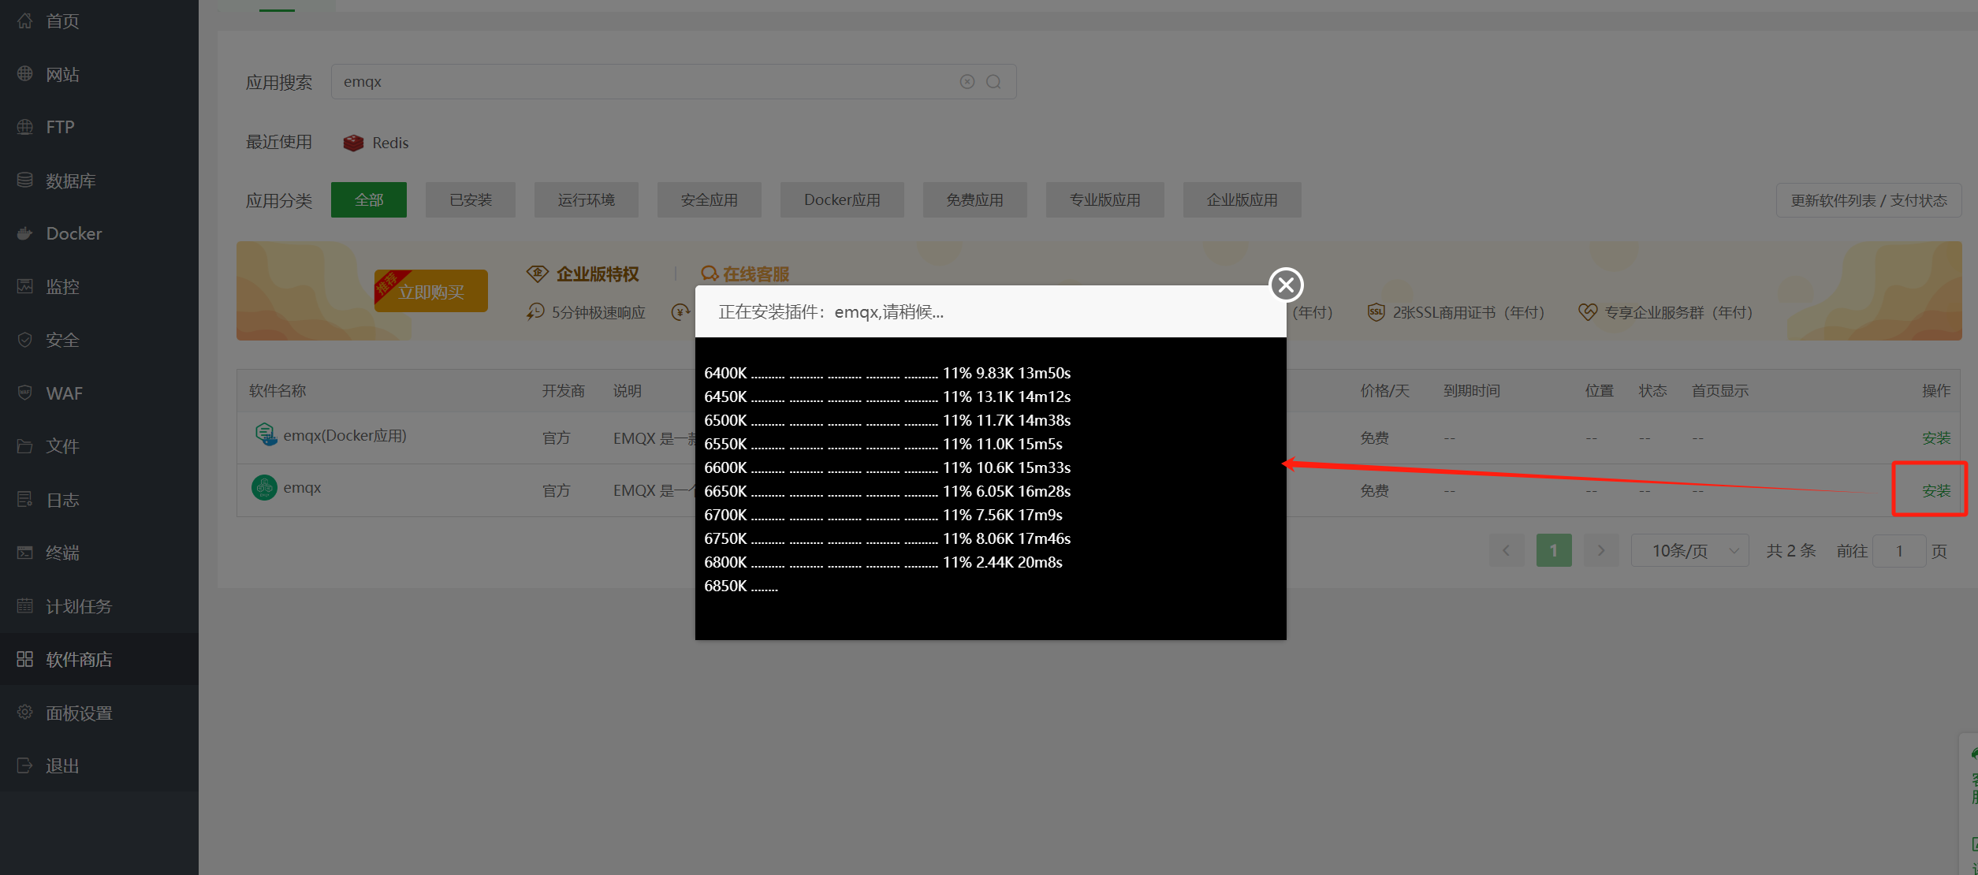Click the 在线客服 chat icon
The image size is (1978, 875).
(710, 274)
